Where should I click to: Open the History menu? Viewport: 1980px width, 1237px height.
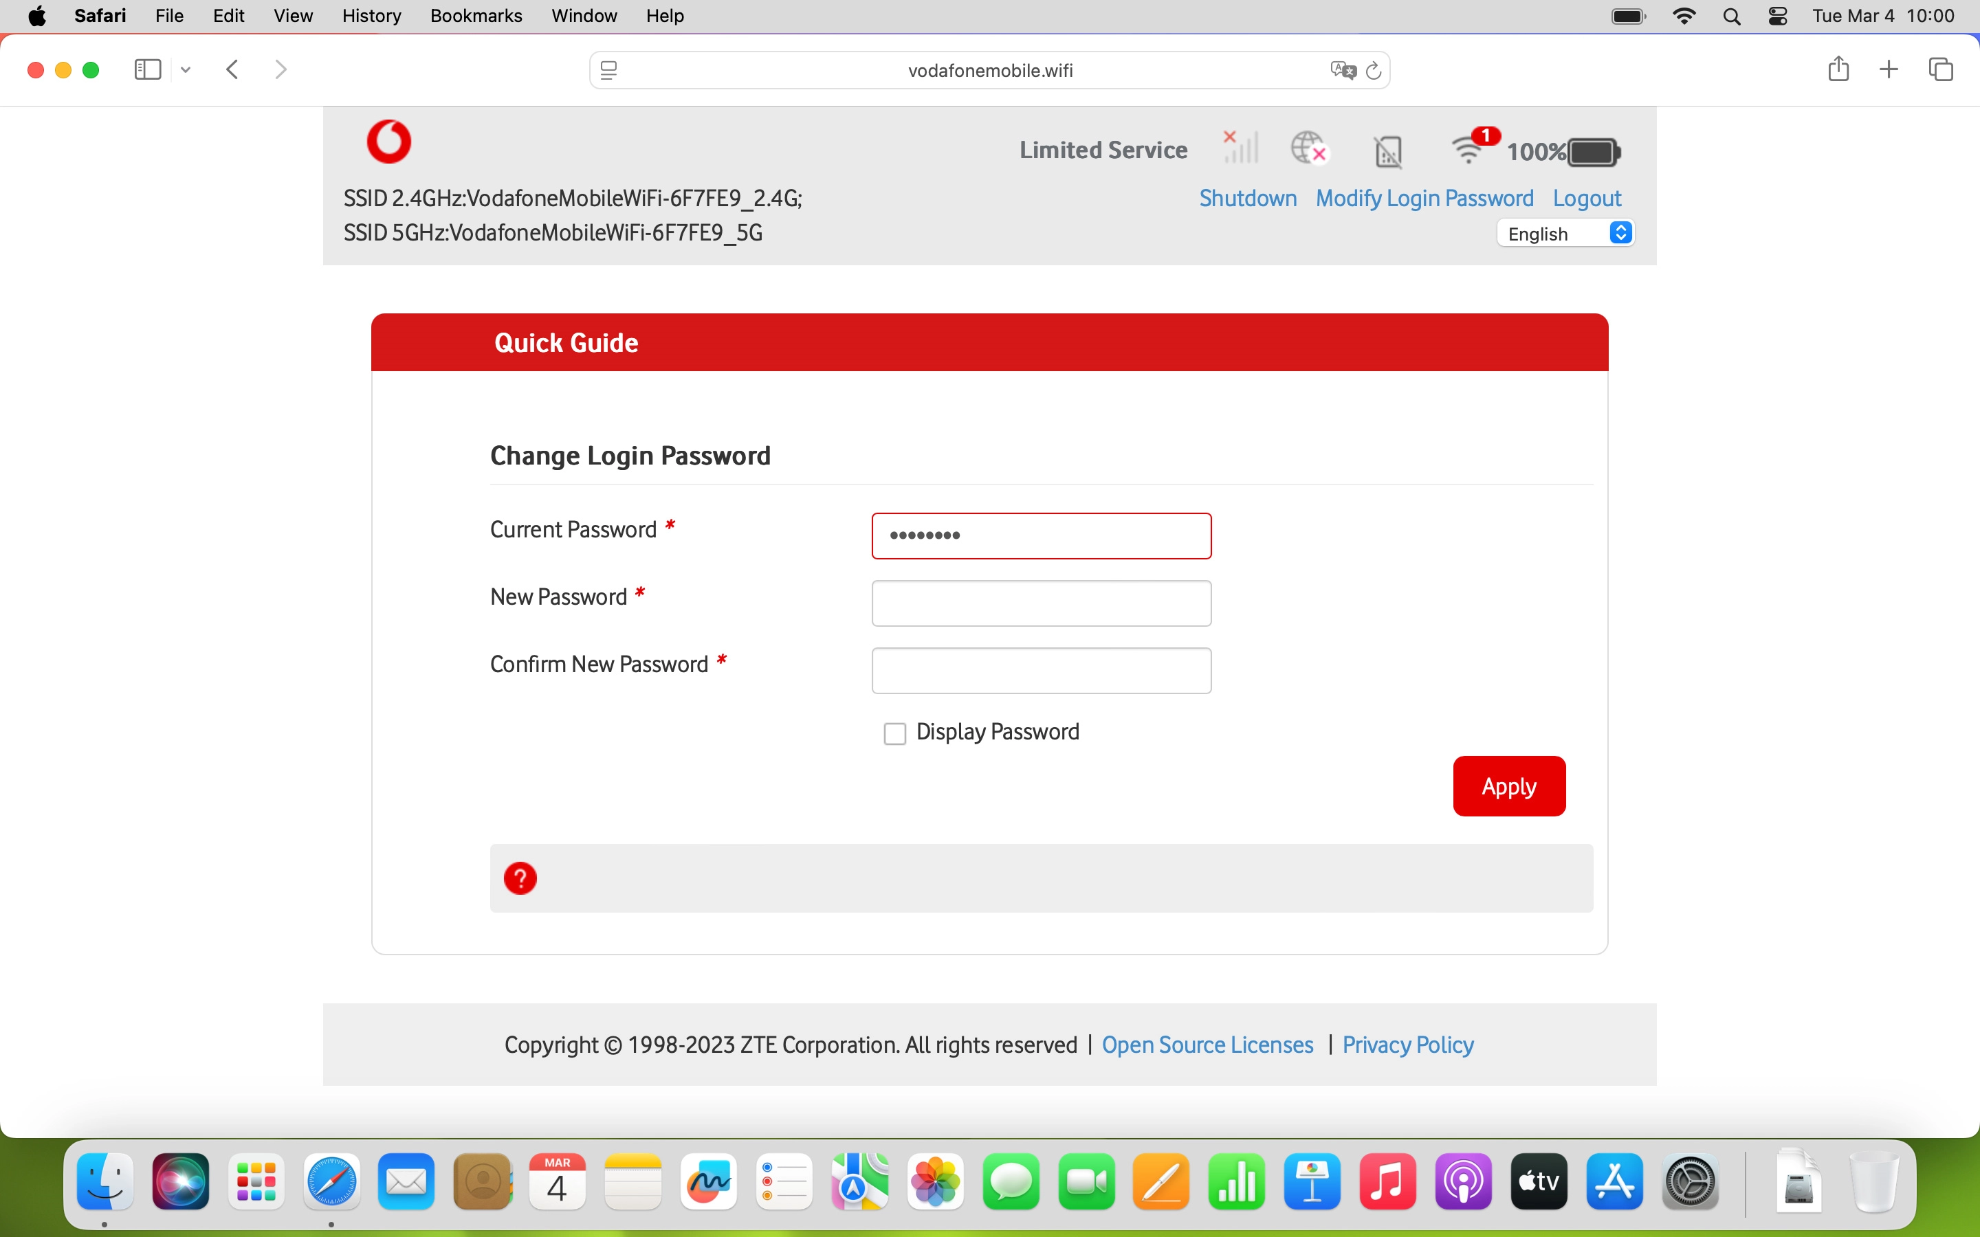371,16
